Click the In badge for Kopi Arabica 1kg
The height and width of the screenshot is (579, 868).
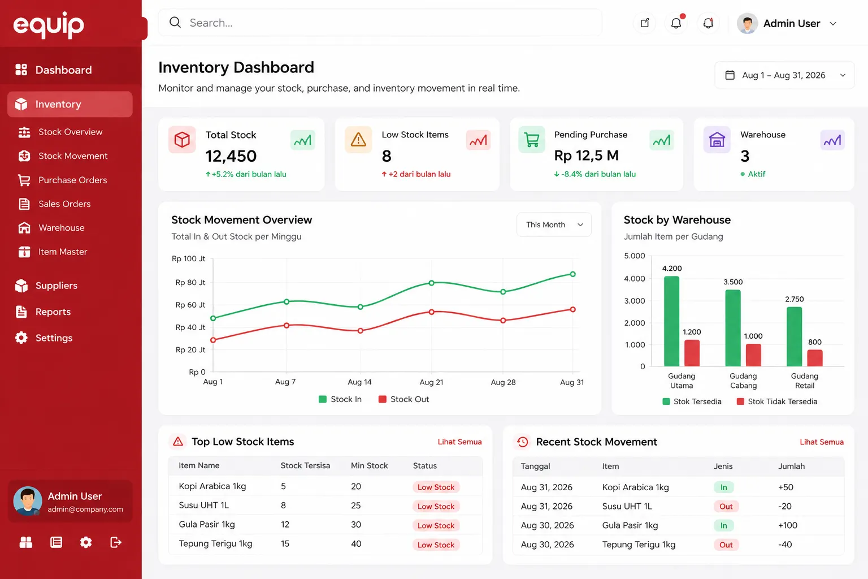(723, 487)
